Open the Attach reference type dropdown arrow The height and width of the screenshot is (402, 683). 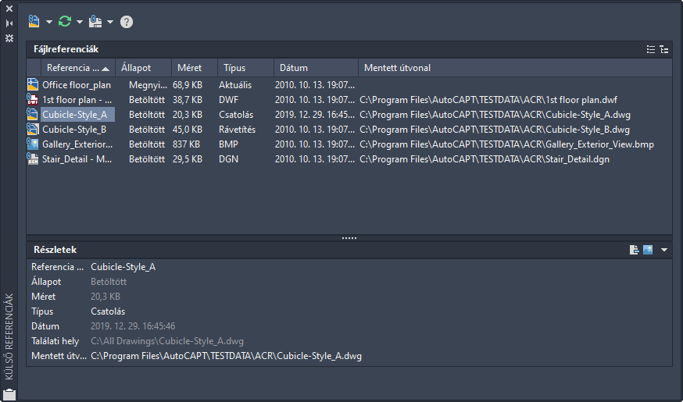pyautogui.click(x=48, y=22)
